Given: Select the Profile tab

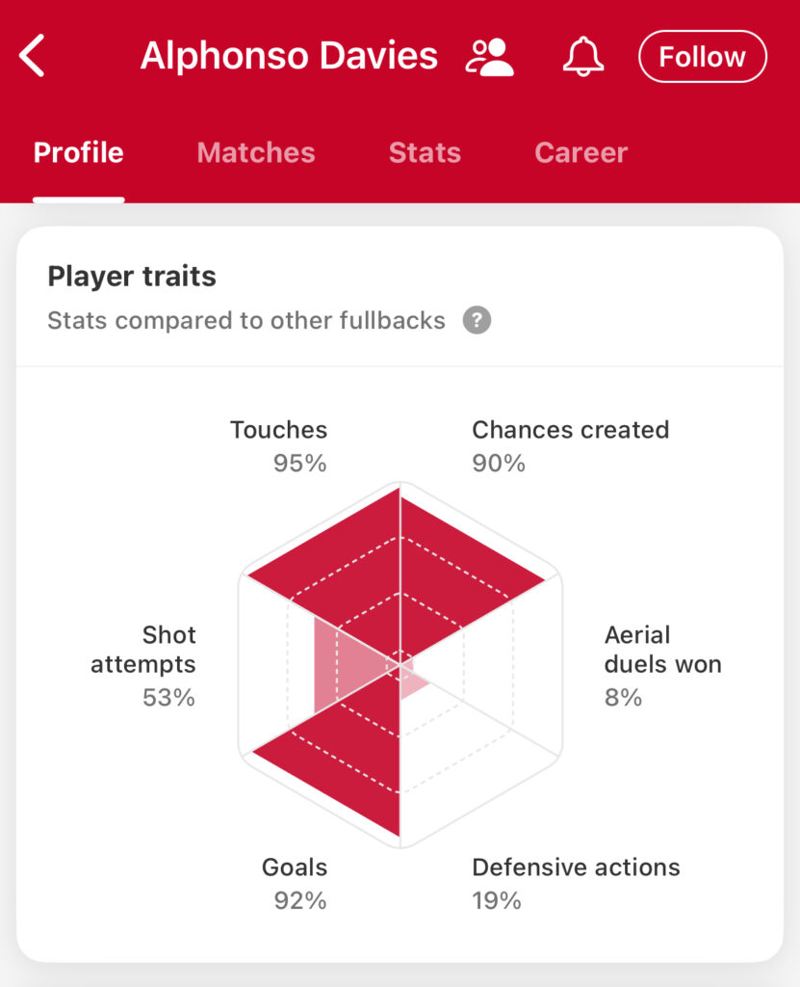Looking at the screenshot, I should (79, 153).
